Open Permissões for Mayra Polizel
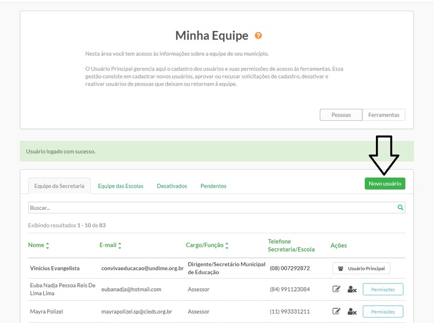 tap(382, 312)
